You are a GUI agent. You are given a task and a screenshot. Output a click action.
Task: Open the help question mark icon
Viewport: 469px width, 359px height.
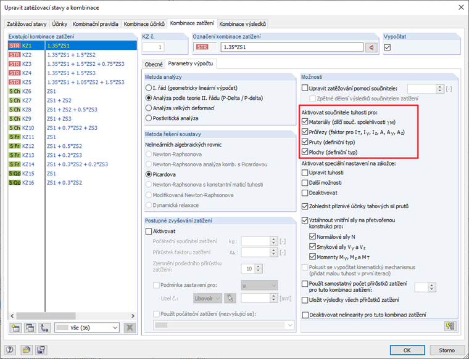tap(10, 350)
